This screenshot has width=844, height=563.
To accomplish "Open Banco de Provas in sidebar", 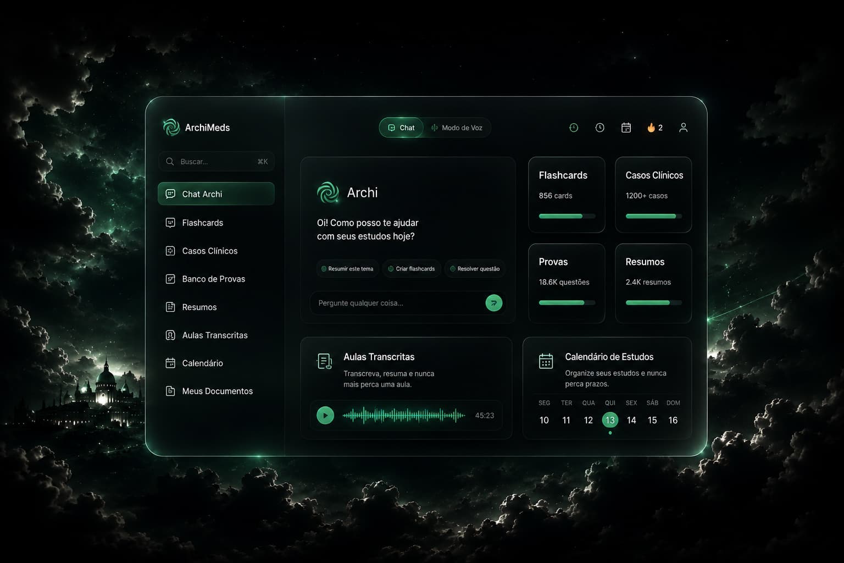I will 216,279.
